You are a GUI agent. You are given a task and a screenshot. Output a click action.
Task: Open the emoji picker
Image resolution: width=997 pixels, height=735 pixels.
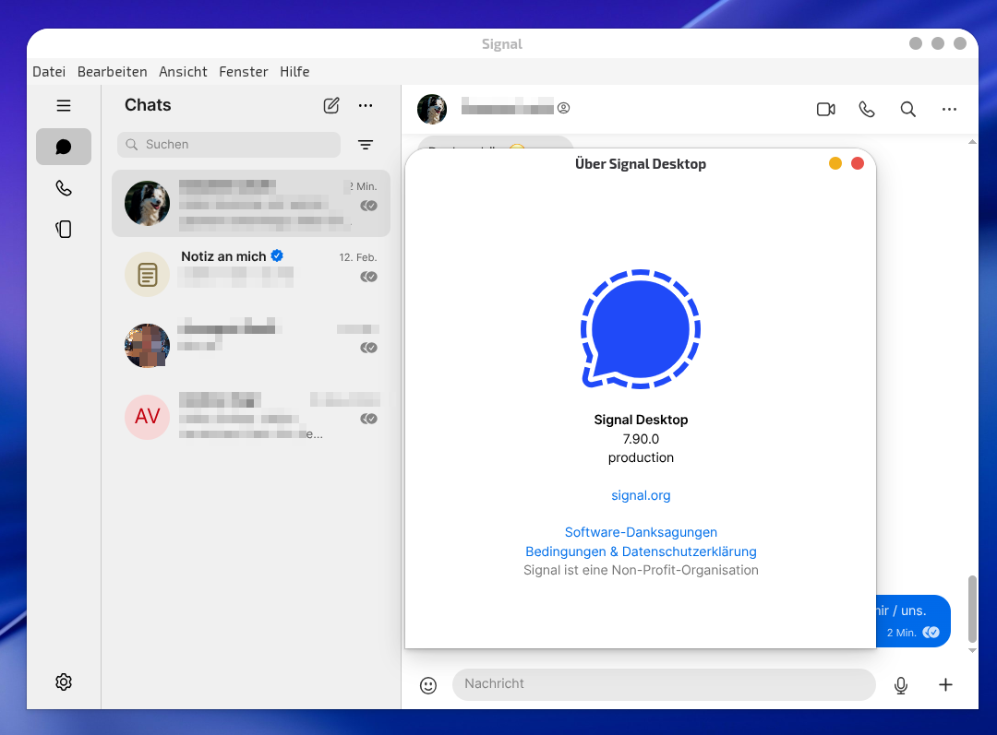click(x=427, y=685)
